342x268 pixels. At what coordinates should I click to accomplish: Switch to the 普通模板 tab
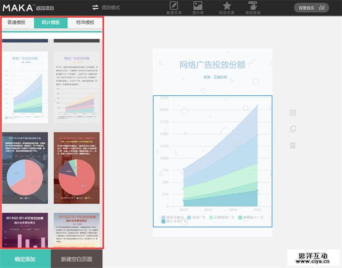point(17,23)
